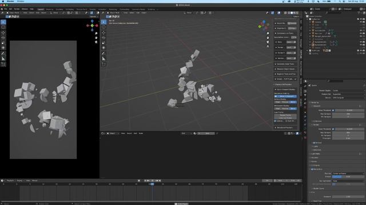Image resolution: width=366 pixels, height=205 pixels.
Task: Expand the Volumes panel
Action: point(315,158)
